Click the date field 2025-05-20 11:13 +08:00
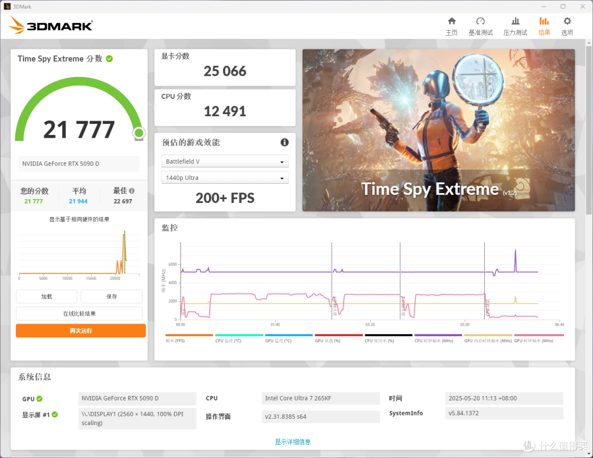The image size is (593, 458). click(504, 398)
